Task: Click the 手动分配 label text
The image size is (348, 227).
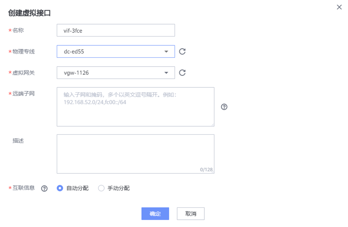Action: pos(119,188)
